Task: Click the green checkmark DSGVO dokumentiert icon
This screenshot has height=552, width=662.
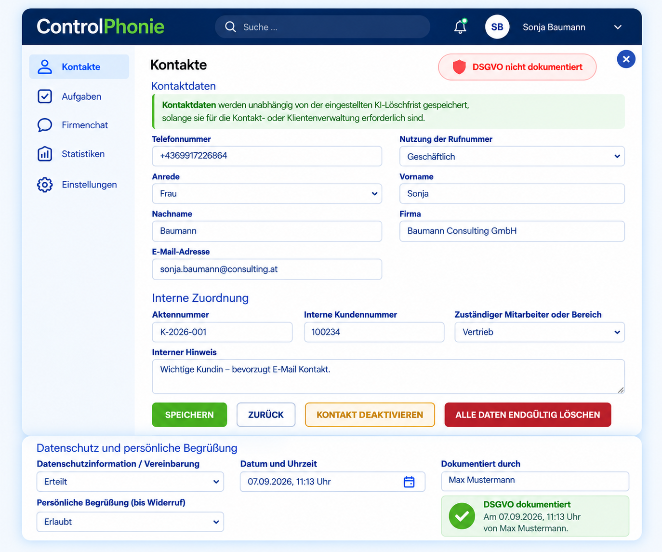Action: point(462,516)
